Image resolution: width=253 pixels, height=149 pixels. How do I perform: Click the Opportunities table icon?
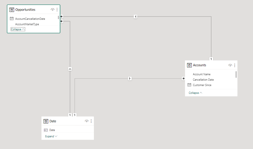point(12,10)
